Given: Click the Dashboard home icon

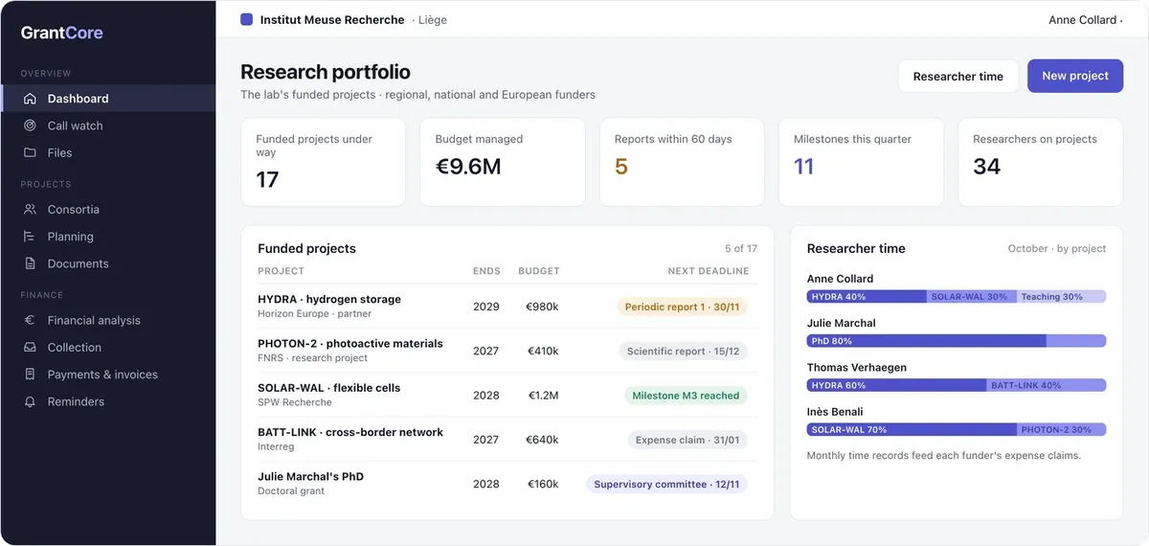Looking at the screenshot, I should 30,99.
